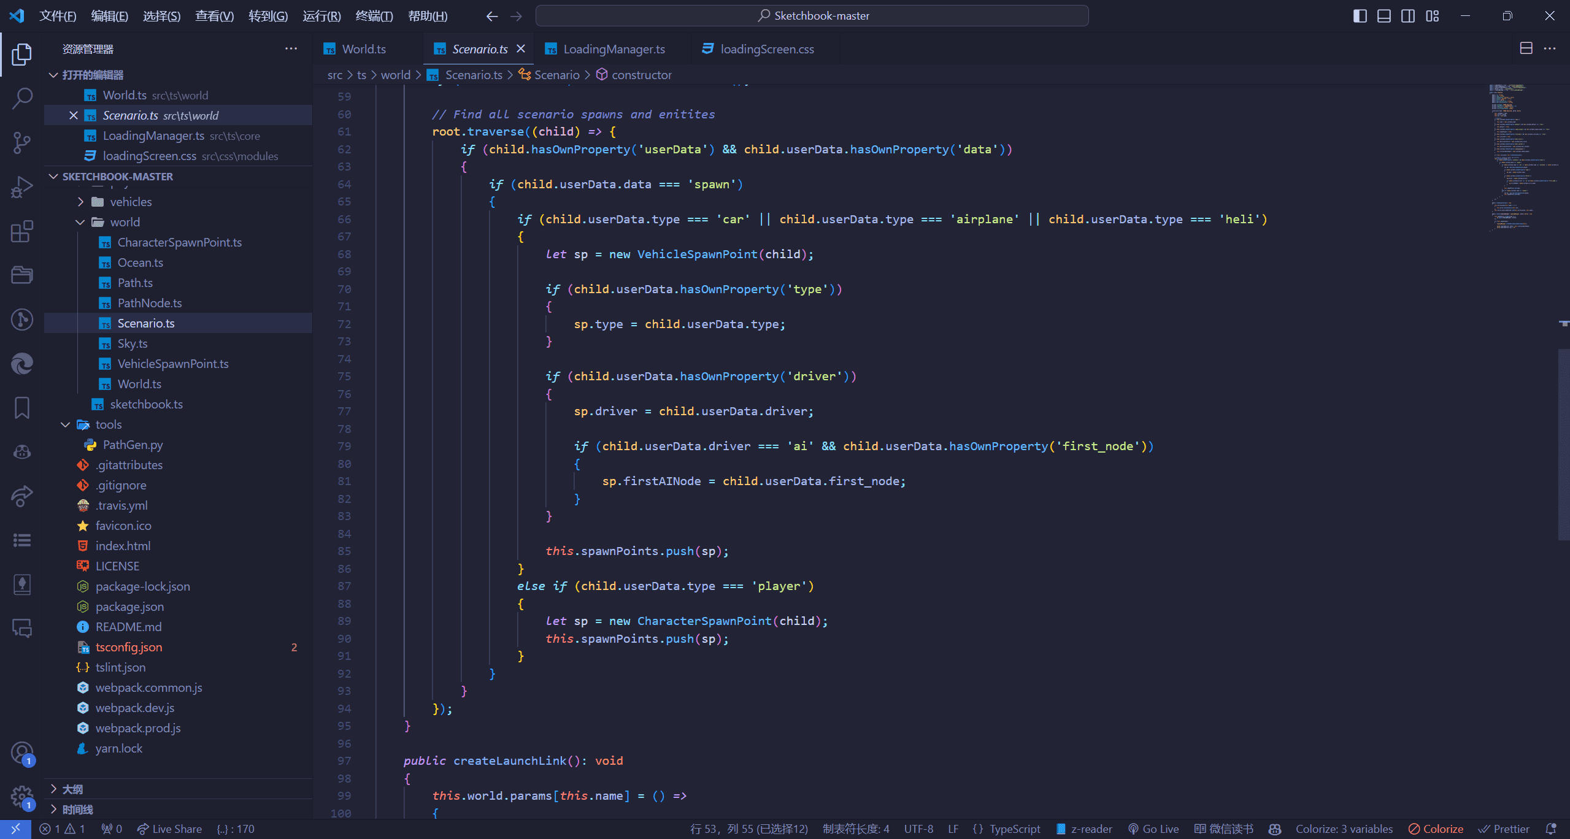1570x839 pixels.
Task: Customize editor layout
Action: point(1433,16)
